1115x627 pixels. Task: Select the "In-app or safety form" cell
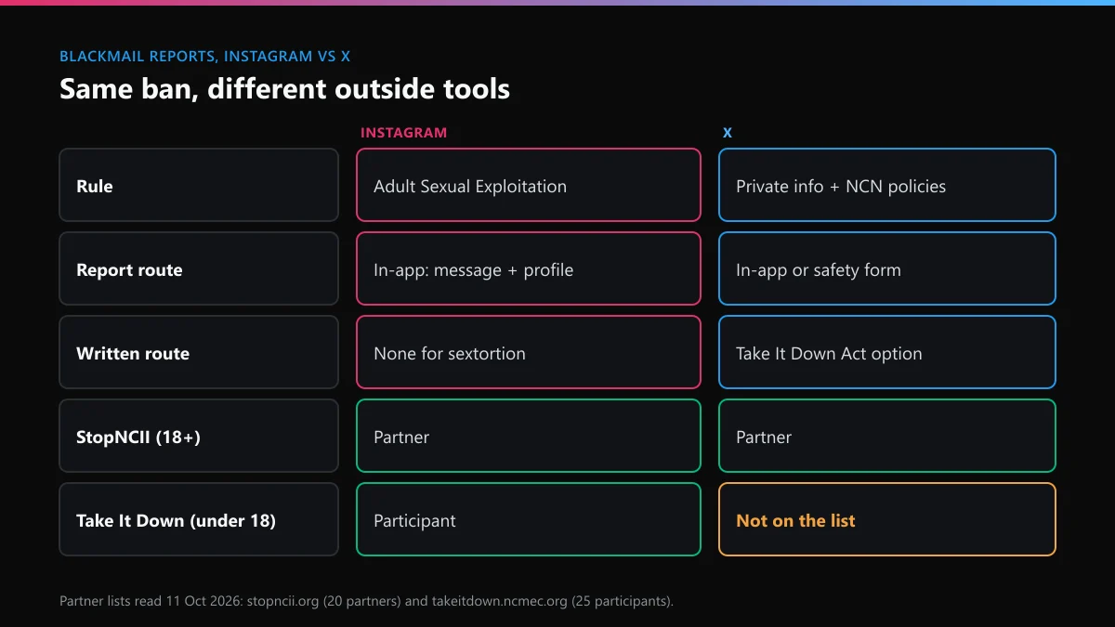(887, 269)
